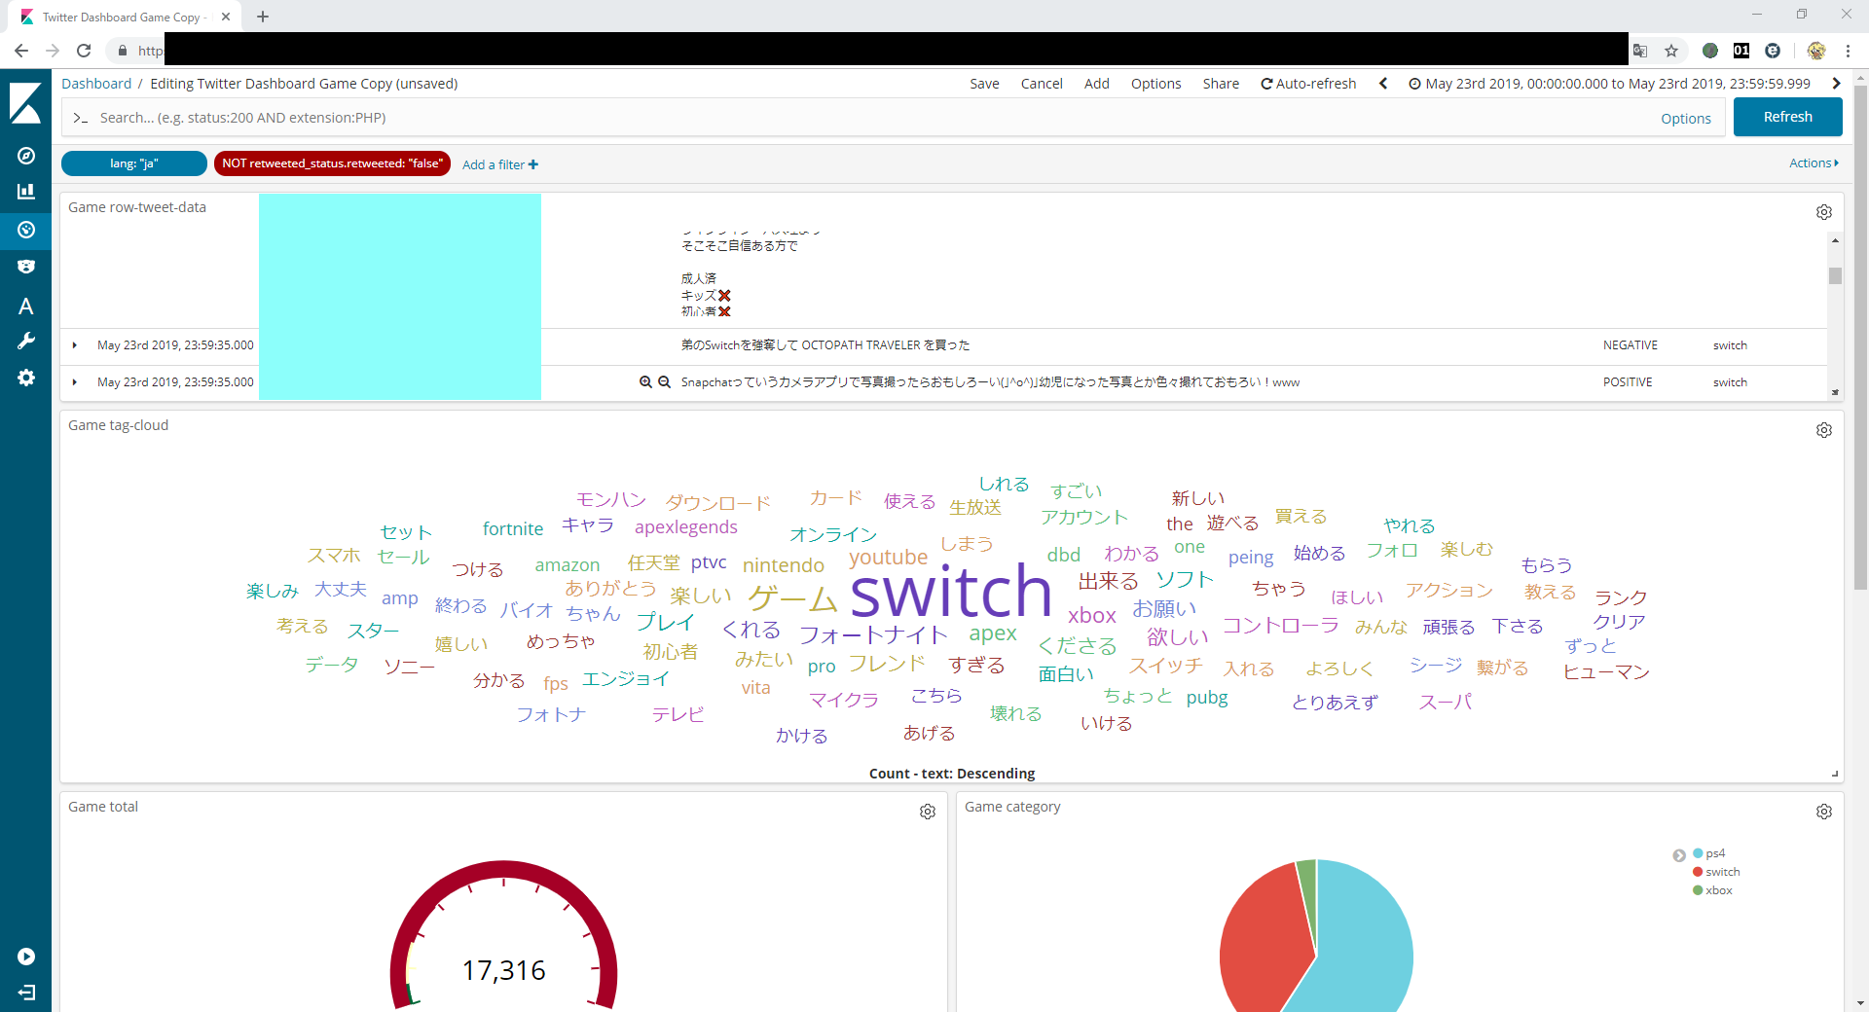1869x1012 pixels.
Task: Open Dev Tools from the wrench sidebar icon
Action: 26,341
